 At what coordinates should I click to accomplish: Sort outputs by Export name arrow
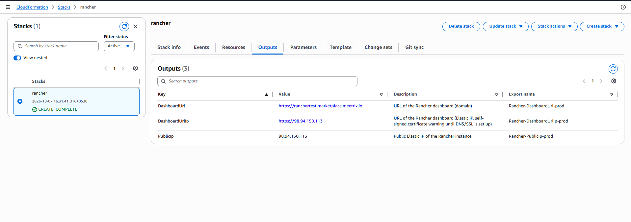point(612,95)
